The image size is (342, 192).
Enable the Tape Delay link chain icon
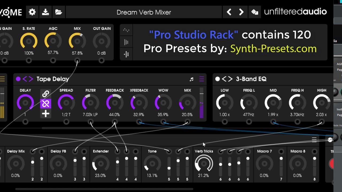(x=46, y=94)
